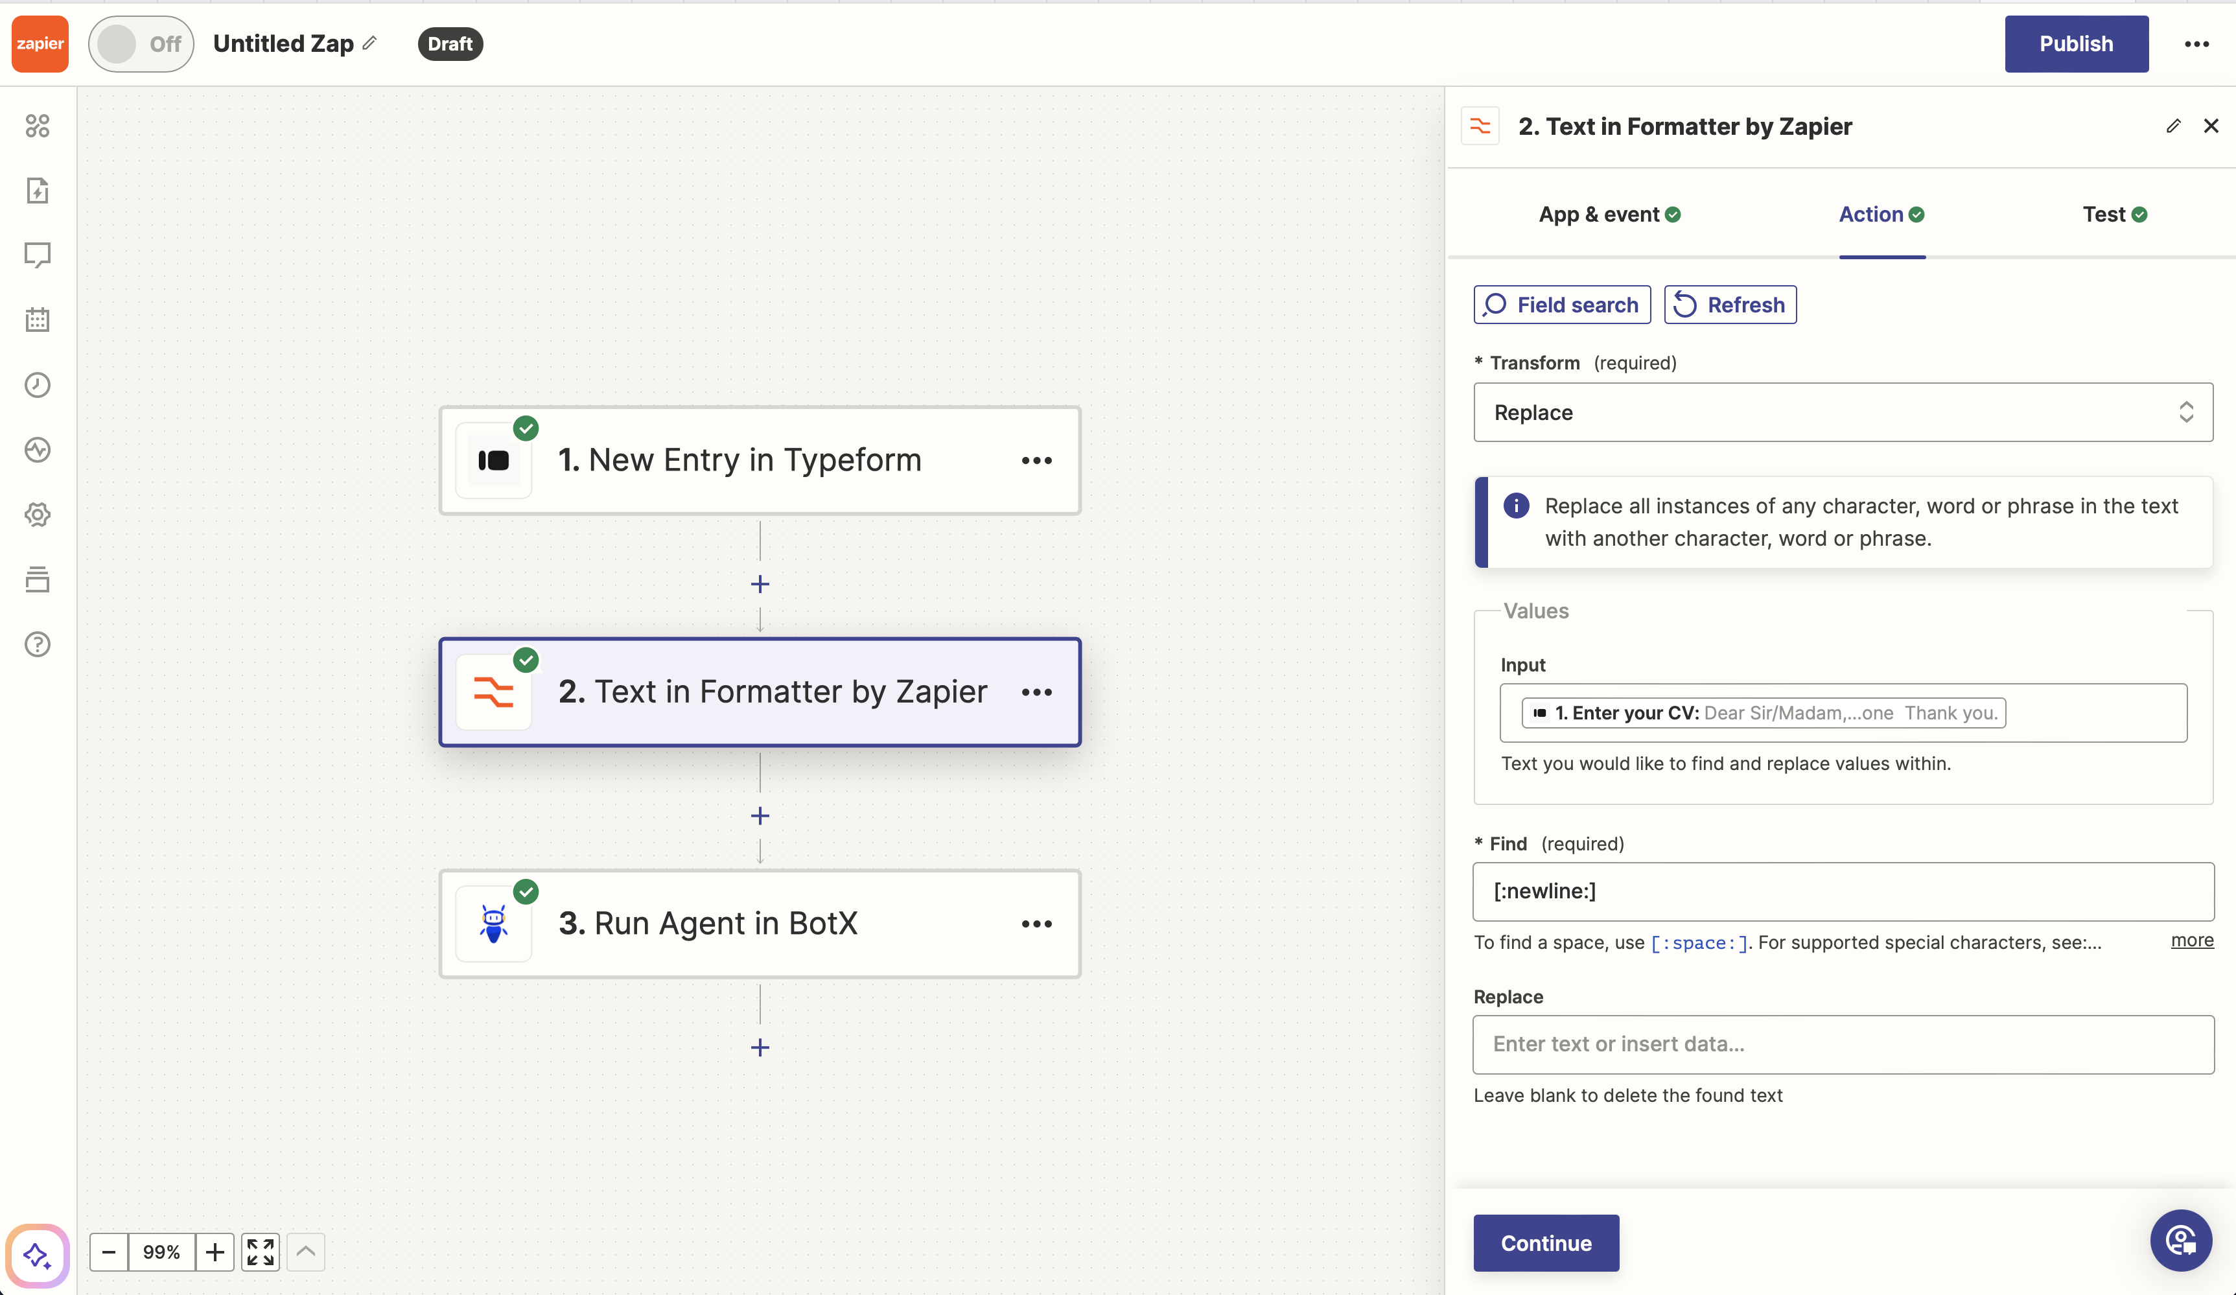Open the chat feedback icon in the sidebar
This screenshot has height=1295, width=2236.
tap(38, 255)
